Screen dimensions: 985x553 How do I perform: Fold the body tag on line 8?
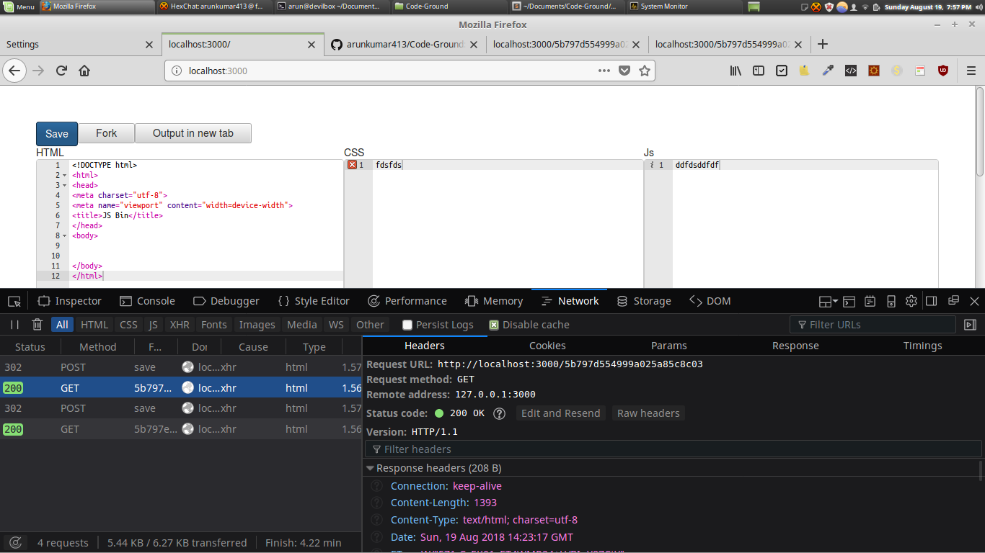(65, 235)
